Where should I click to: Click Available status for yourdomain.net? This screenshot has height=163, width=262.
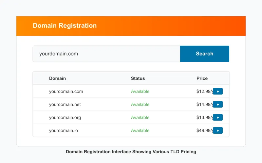point(140,104)
